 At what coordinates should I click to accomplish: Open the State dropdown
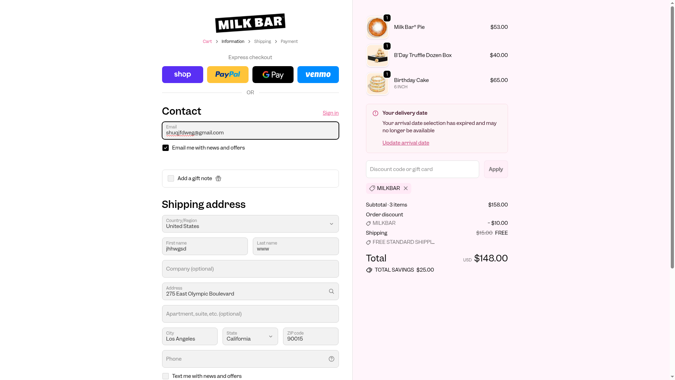click(250, 336)
